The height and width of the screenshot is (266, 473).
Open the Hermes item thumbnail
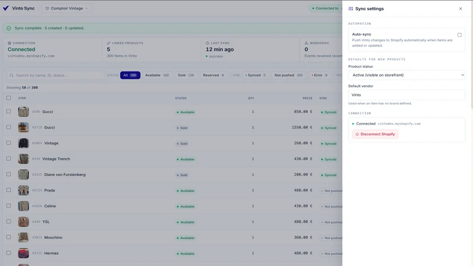click(x=23, y=253)
